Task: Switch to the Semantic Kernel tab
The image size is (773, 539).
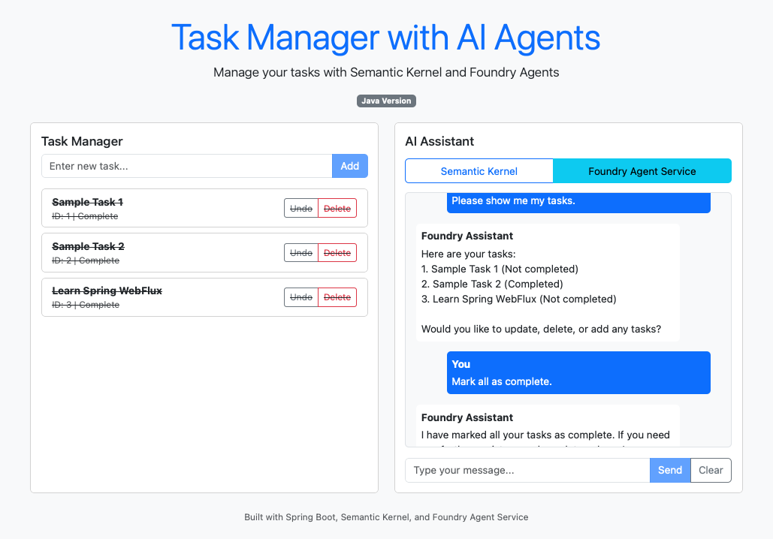Action: pyautogui.click(x=479, y=171)
